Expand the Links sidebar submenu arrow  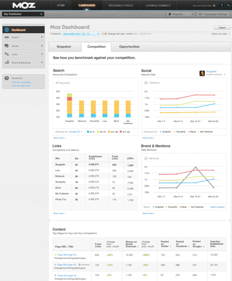coord(42,54)
